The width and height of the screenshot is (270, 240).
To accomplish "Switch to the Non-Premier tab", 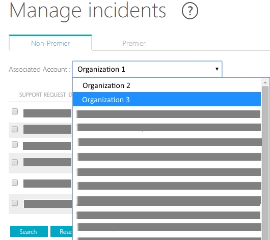I will coord(50,43).
